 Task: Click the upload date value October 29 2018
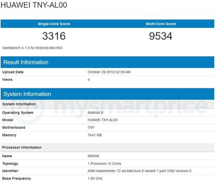click(109, 72)
